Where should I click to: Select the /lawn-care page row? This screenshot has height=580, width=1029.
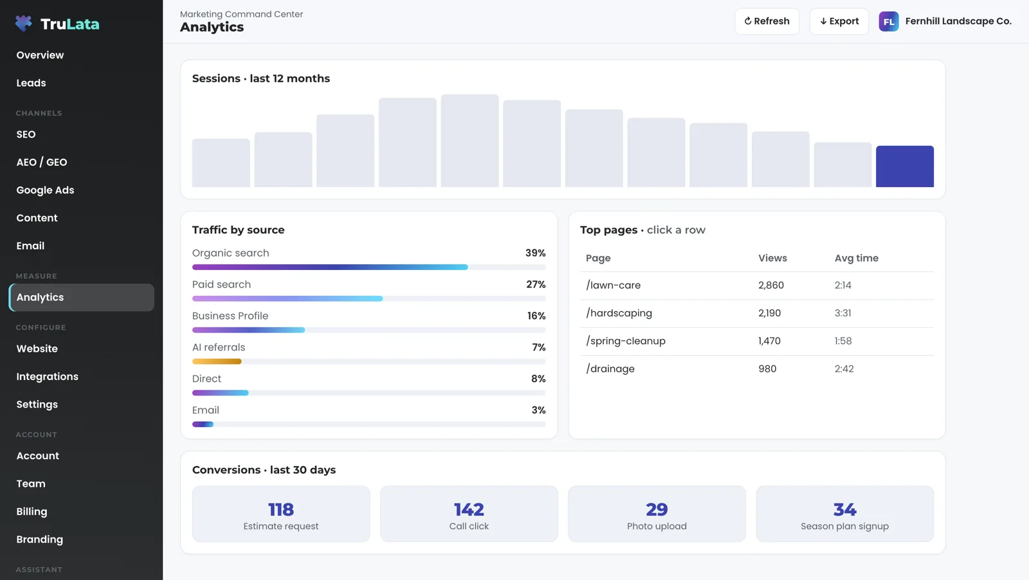(x=757, y=285)
